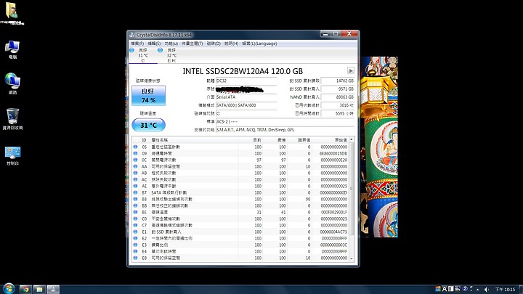The height and width of the screenshot is (294, 523).
Task: Open the 磁碟(D) menu
Action: (x=214, y=44)
